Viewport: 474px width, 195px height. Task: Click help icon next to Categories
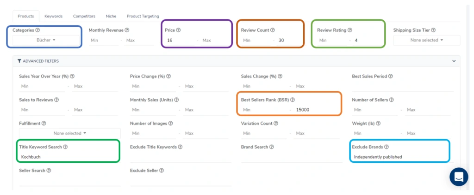click(37, 30)
